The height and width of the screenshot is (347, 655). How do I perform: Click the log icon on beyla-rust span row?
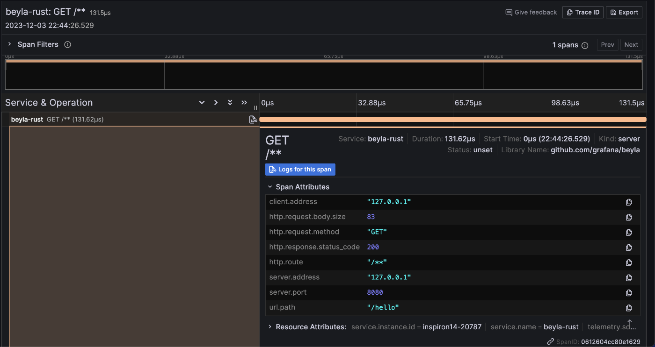pyautogui.click(x=253, y=120)
